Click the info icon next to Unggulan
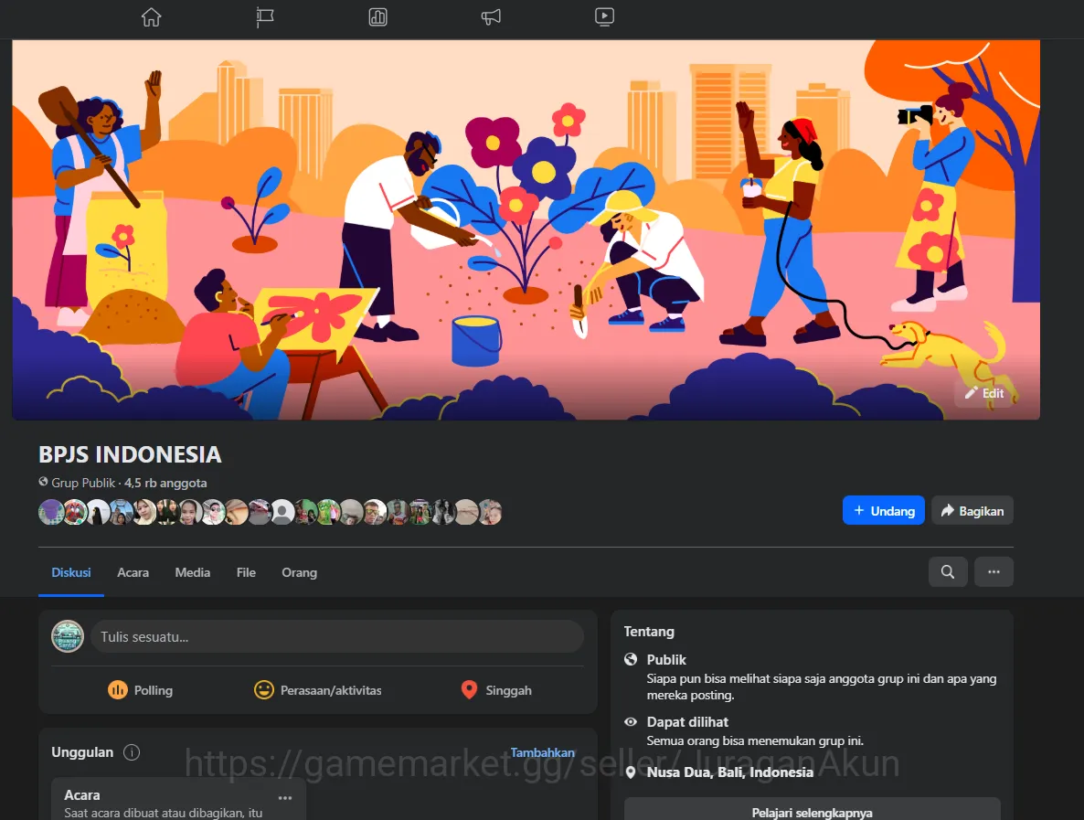The height and width of the screenshot is (820, 1084). click(132, 752)
